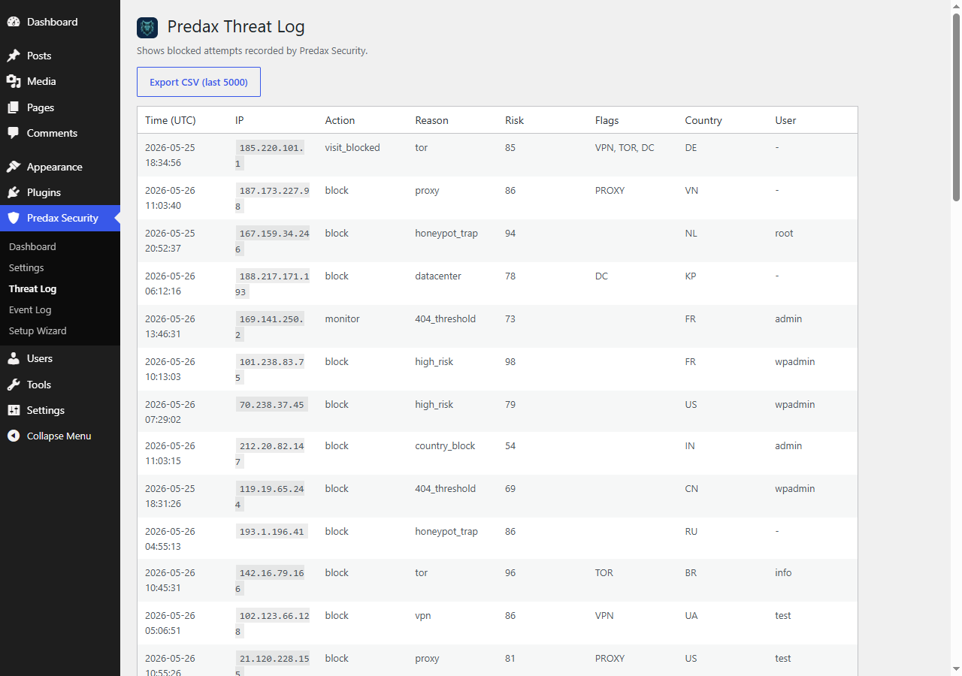Click the Reason column header

click(431, 120)
